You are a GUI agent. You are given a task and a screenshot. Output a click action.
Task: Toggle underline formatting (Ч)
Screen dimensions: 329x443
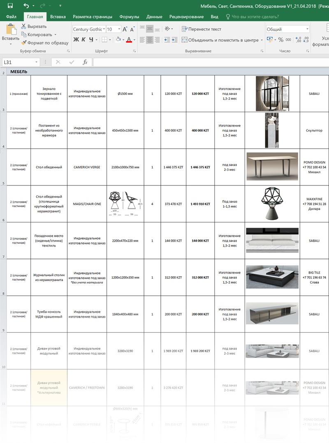click(x=91, y=39)
